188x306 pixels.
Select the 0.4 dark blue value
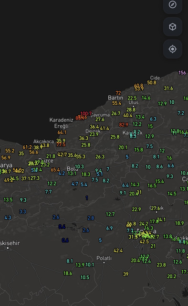(x=62, y=227)
